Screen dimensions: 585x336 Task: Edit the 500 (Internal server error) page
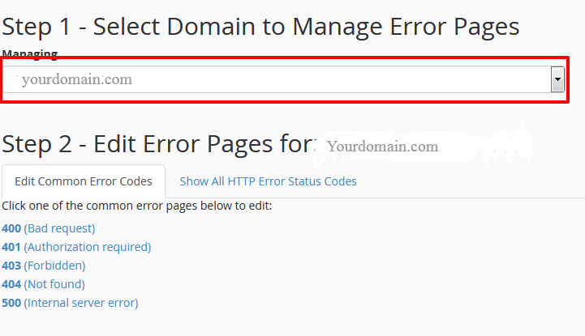(x=70, y=303)
